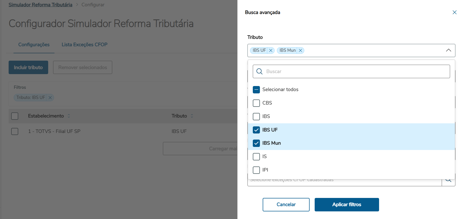This screenshot has width=463, height=219.
Task: Remove the IBS UF tag chip
Action: pos(271,50)
